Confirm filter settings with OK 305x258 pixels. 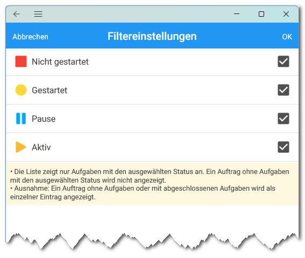tap(287, 37)
